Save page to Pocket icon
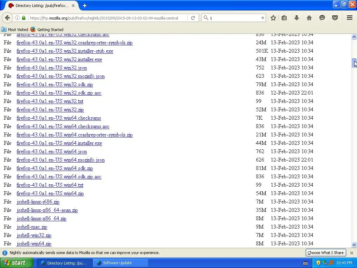This screenshot has width=357, height=268. (335, 18)
